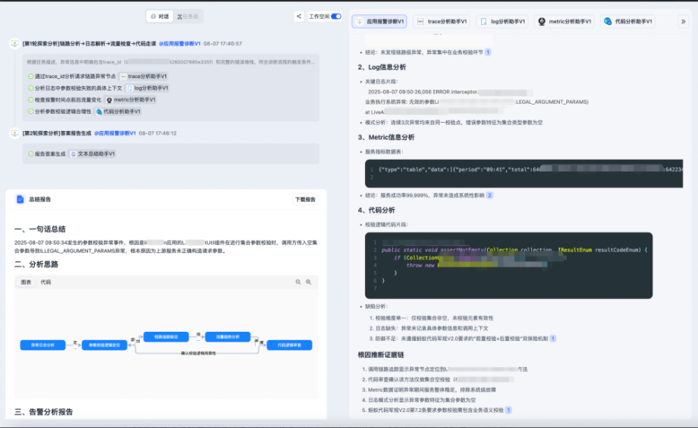Screen dimensions: 698x428
Task: Click the 下载报告 button
Action: [305, 199]
